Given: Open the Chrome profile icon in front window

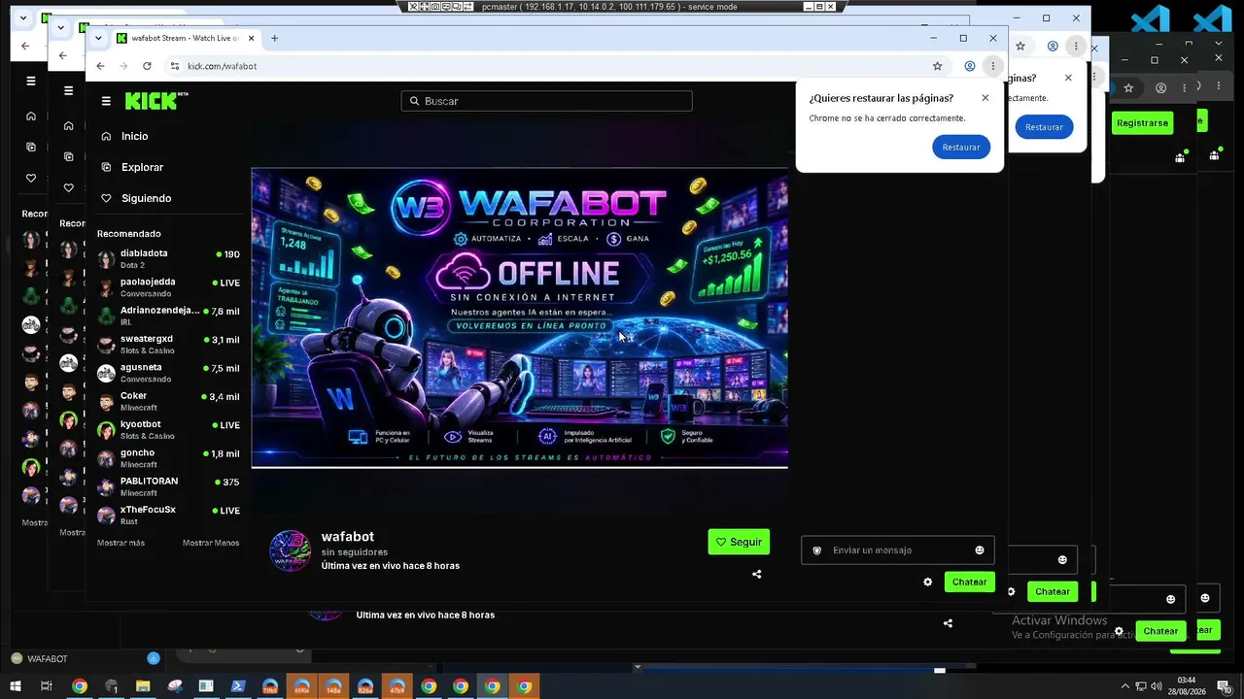Looking at the screenshot, I should (x=969, y=66).
